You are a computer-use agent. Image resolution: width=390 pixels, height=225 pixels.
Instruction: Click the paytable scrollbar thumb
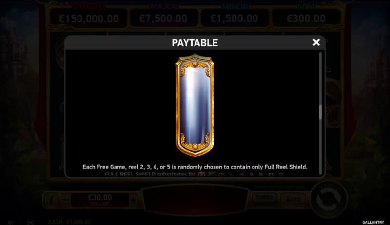coord(320,112)
